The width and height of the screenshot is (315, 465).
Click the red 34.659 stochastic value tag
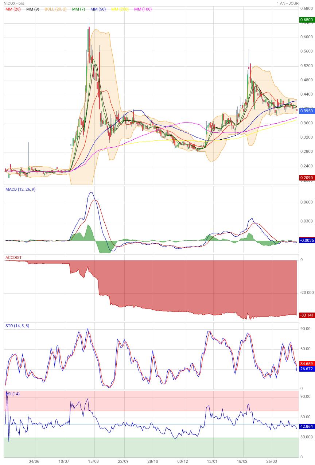click(306, 364)
